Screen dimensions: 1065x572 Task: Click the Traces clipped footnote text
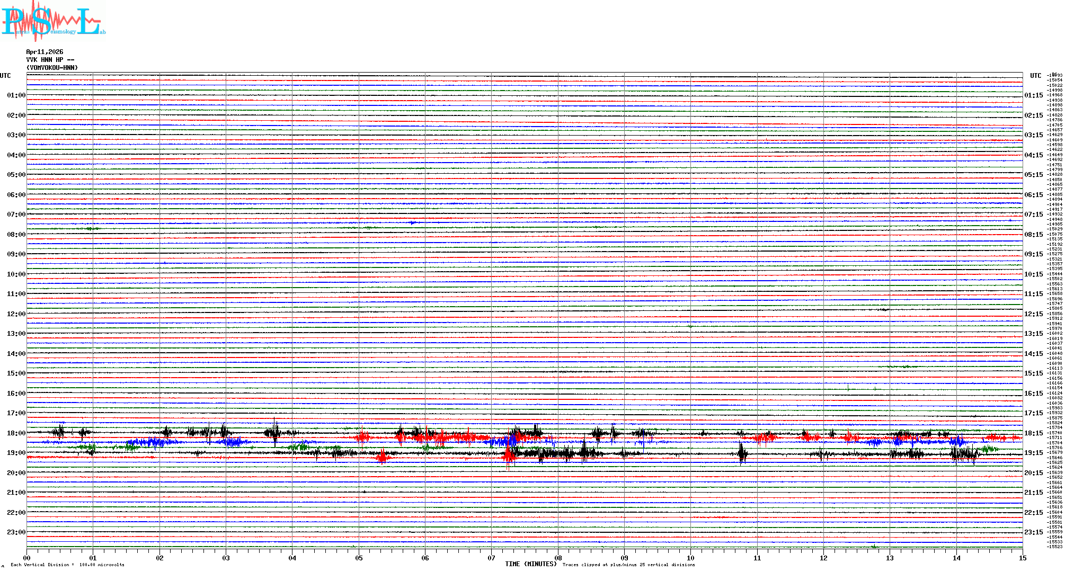628,565
